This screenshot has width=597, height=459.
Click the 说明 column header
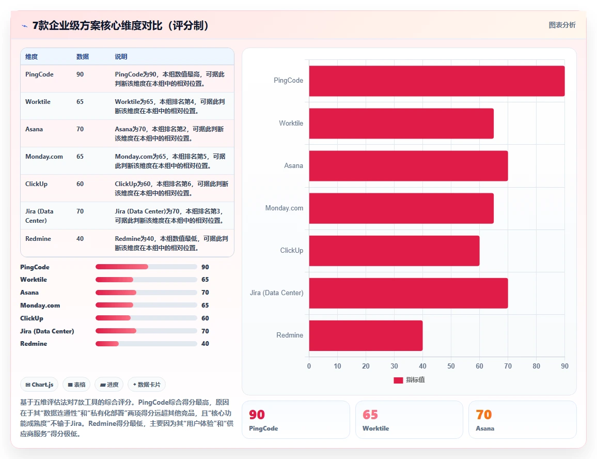pos(121,57)
